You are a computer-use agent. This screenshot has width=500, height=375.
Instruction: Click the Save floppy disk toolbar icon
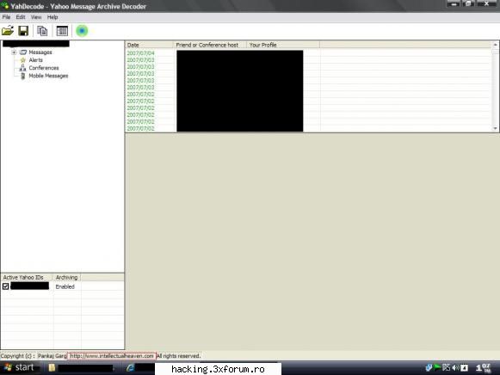pyautogui.click(x=23, y=31)
